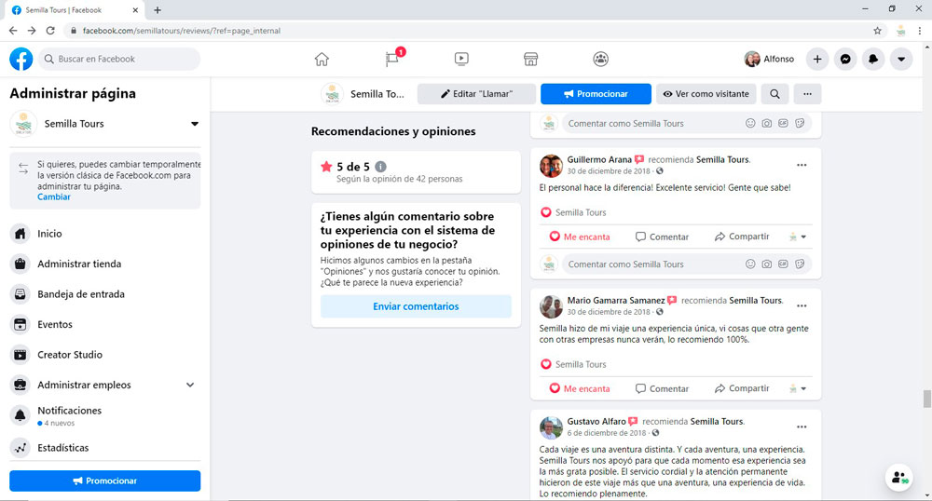Viewport: 932px width, 501px height.
Task: Open options menu on Mario Gamarra Samanez's review
Action: pyautogui.click(x=802, y=305)
